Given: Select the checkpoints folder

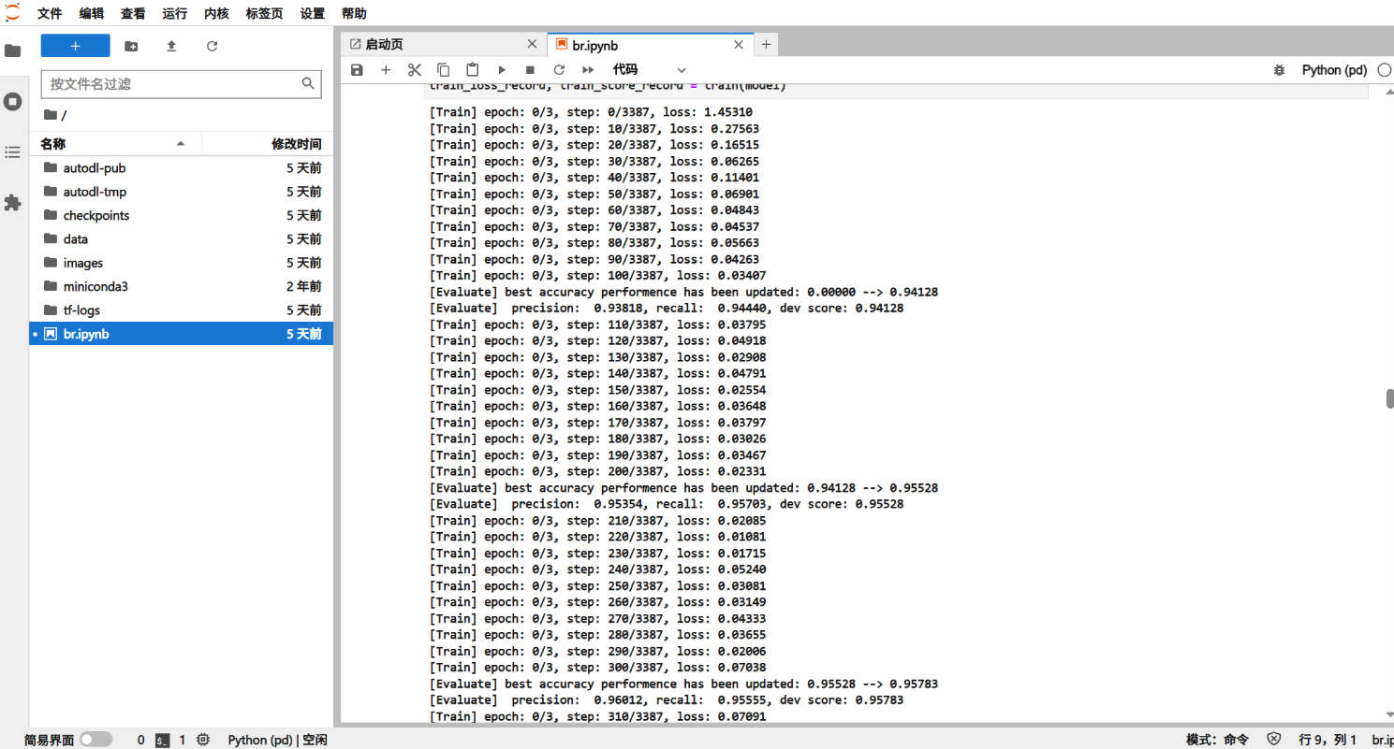Looking at the screenshot, I should coord(181,215).
